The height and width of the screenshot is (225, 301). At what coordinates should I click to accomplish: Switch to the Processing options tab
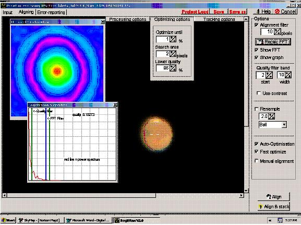[x=128, y=19]
